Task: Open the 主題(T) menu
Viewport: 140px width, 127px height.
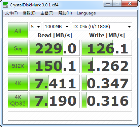Action: tap(47, 13)
